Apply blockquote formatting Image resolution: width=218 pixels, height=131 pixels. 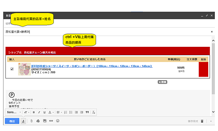(x=87, y=112)
